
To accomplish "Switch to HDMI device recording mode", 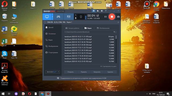I will 69,17.
